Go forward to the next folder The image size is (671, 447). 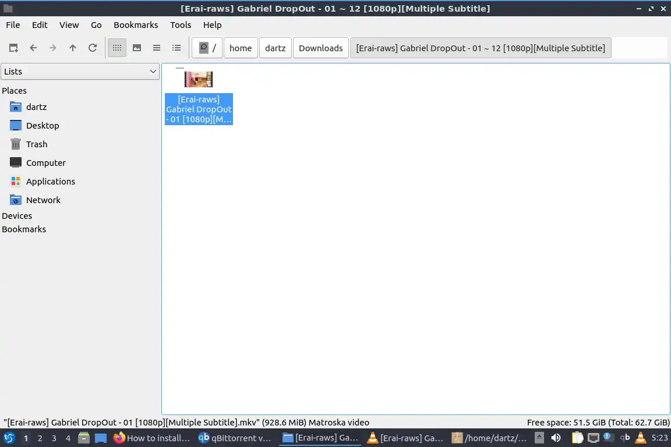click(x=52, y=48)
